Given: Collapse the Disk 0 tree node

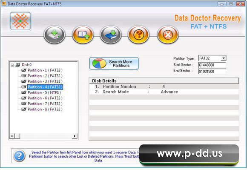Looking at the screenshot, I should coord(12,65).
